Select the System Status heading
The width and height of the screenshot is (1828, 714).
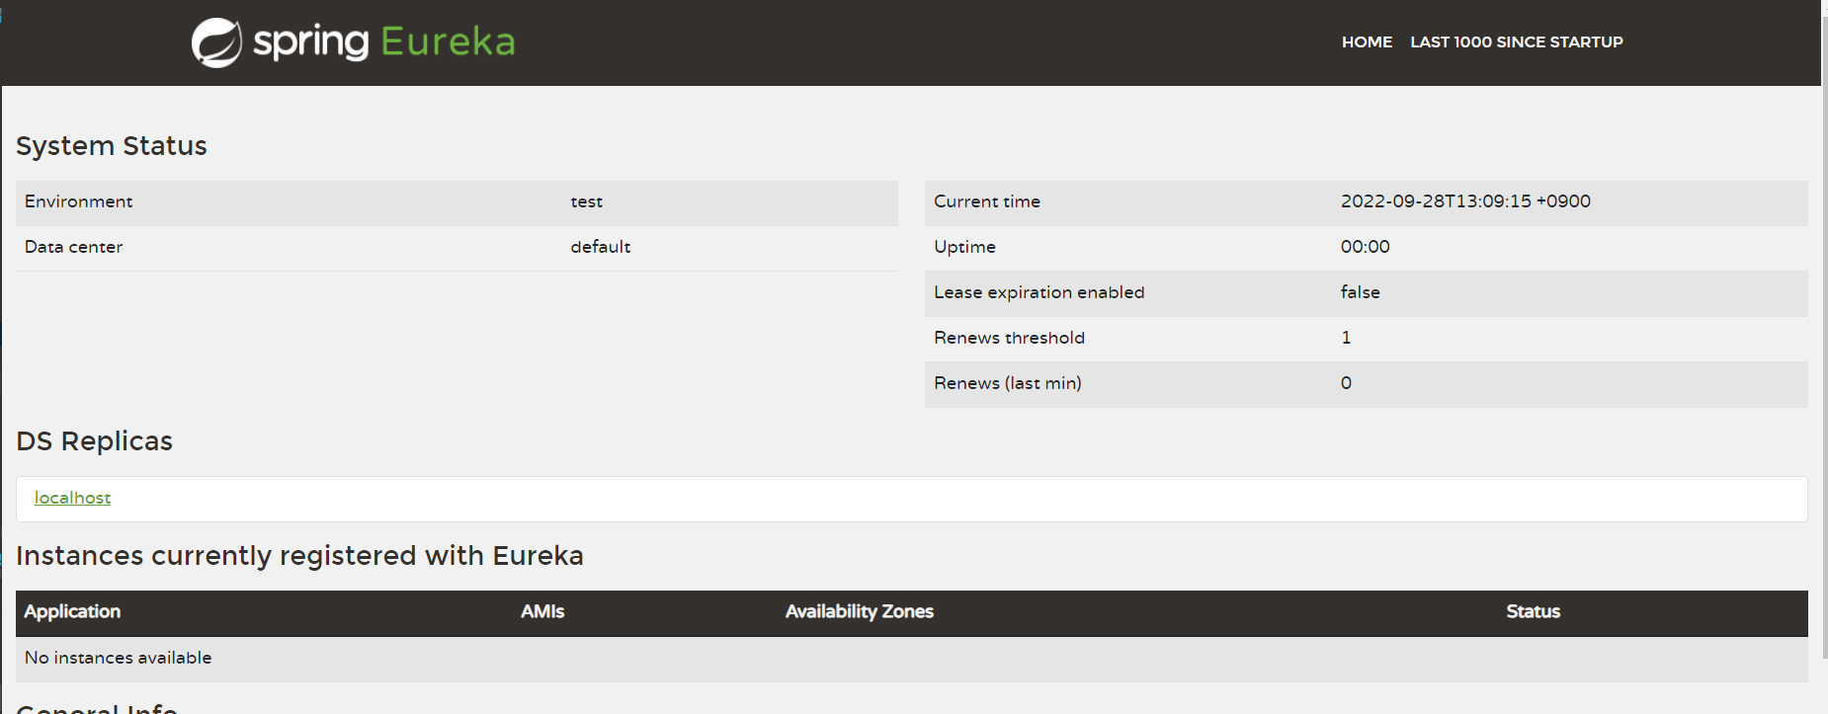tap(112, 146)
